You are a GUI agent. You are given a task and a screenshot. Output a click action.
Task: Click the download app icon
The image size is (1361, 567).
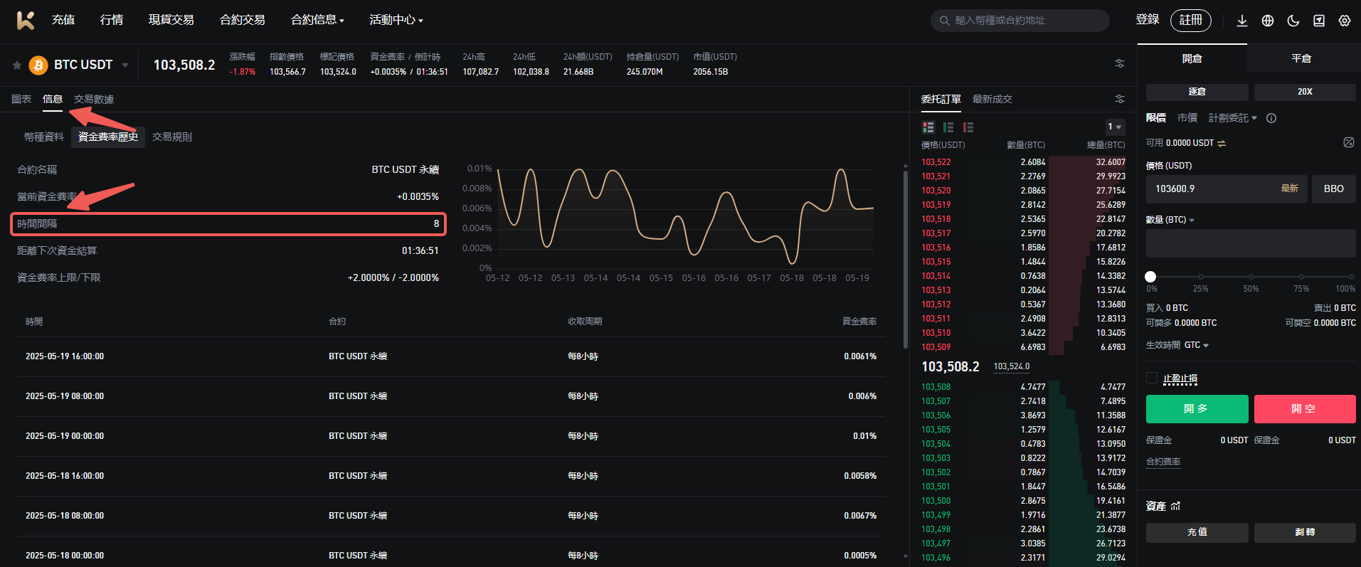coord(1241,21)
